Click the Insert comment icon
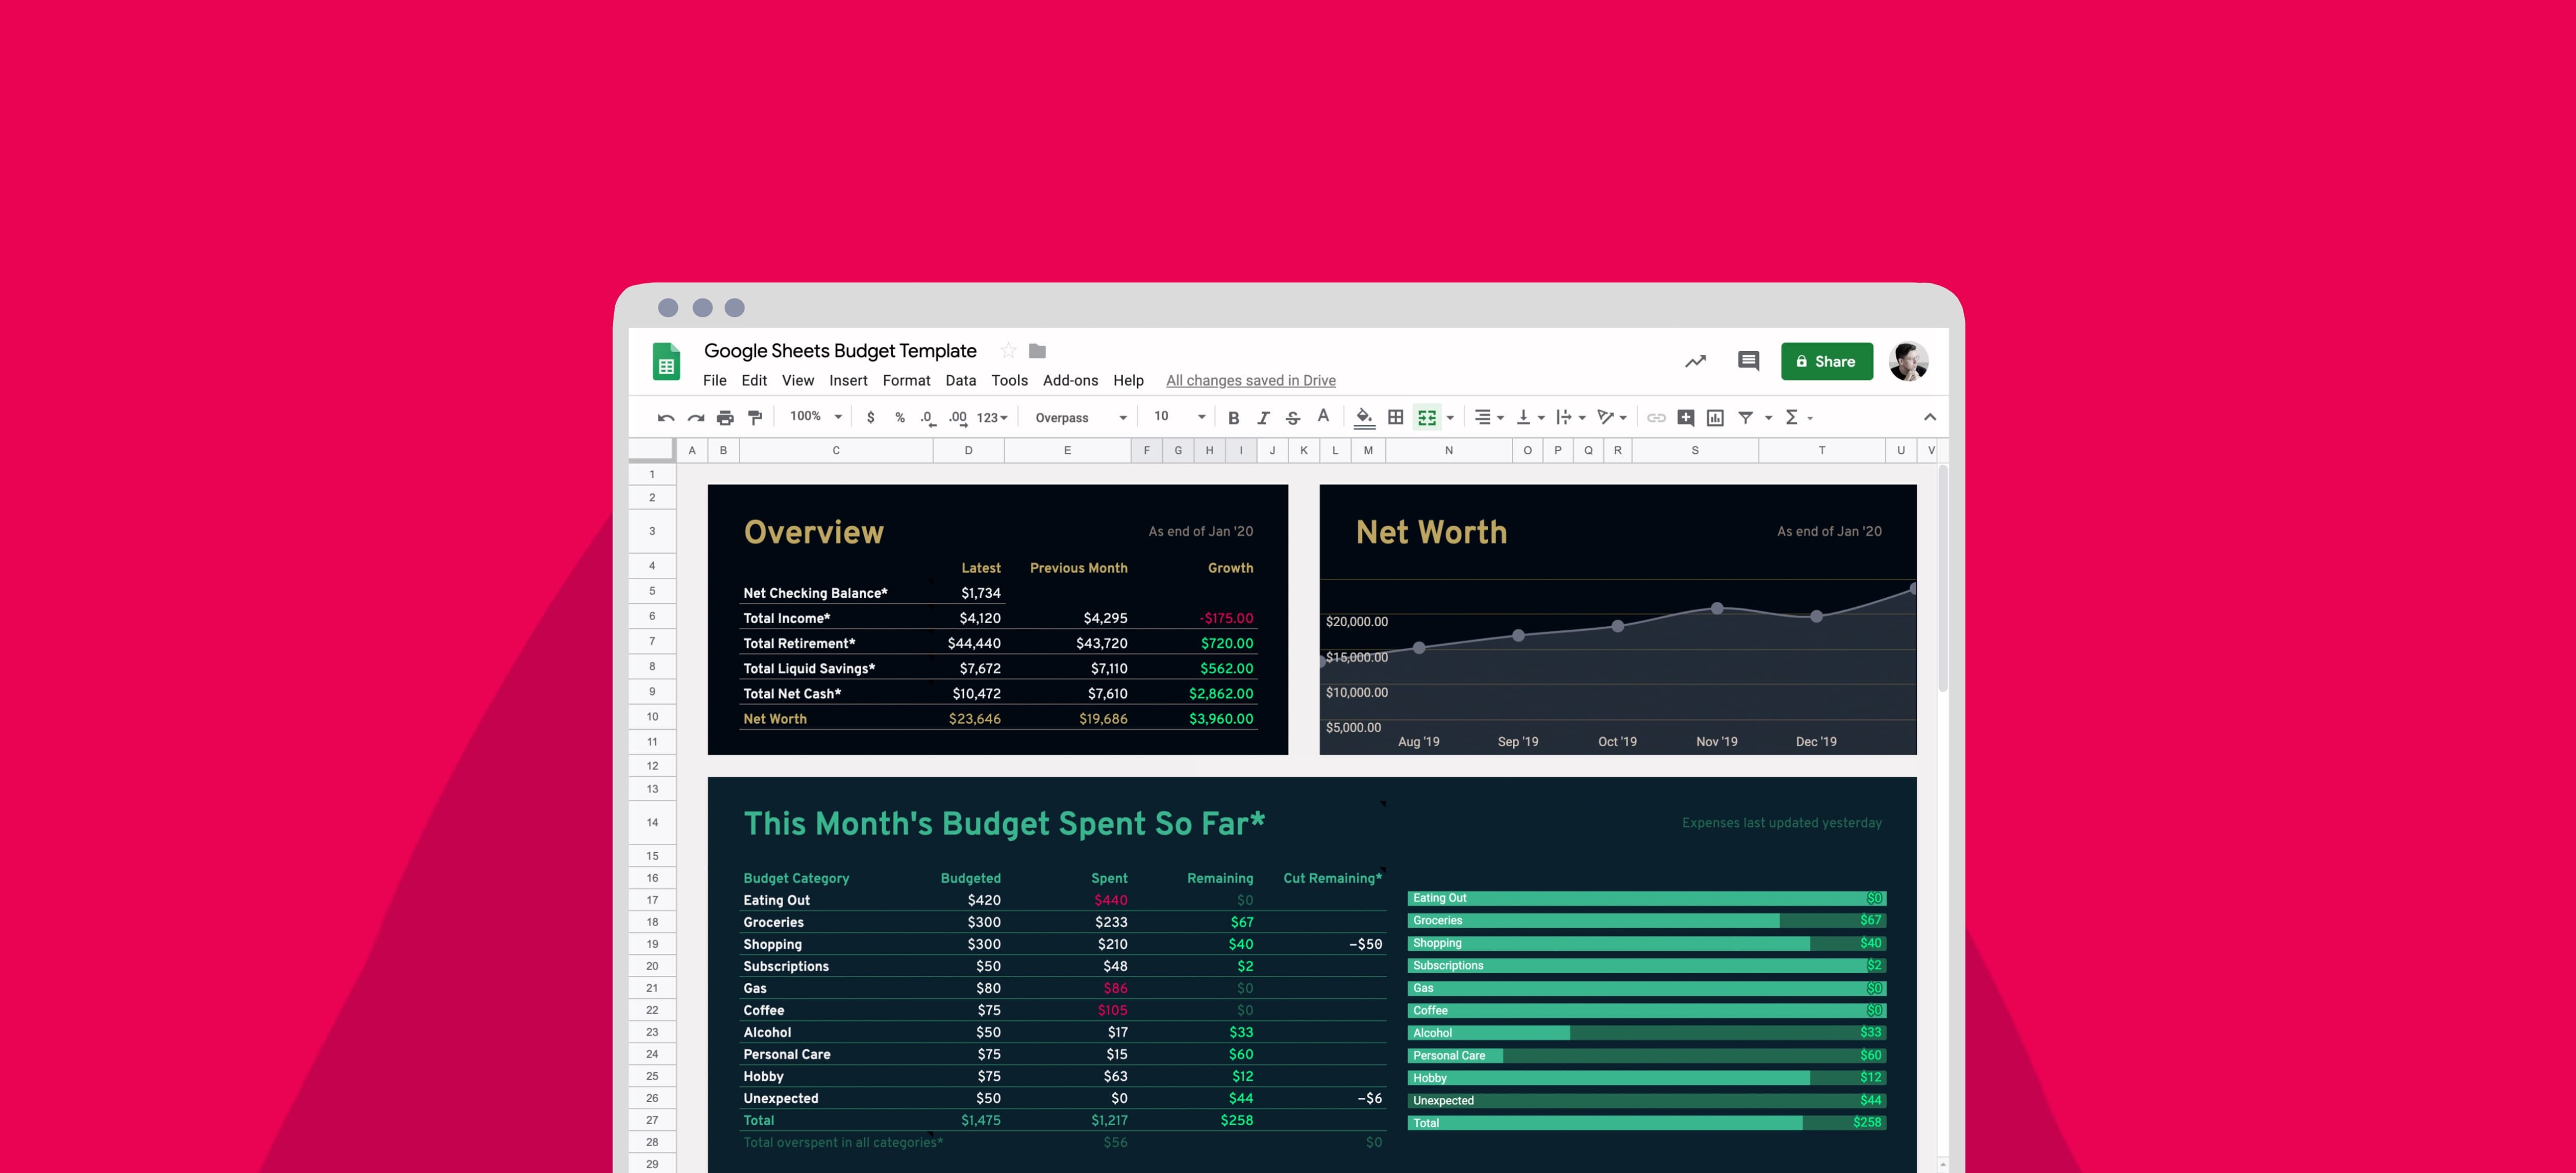The width and height of the screenshot is (2576, 1173). pyautogui.click(x=1686, y=418)
